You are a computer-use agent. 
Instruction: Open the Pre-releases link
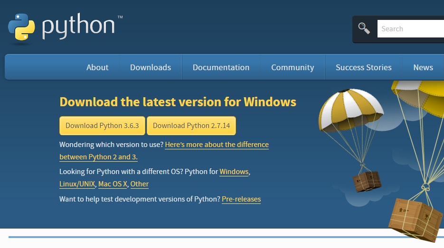coord(241,199)
